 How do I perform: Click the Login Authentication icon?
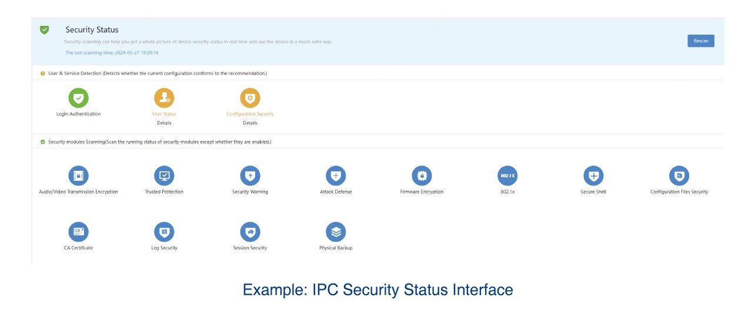[78, 98]
